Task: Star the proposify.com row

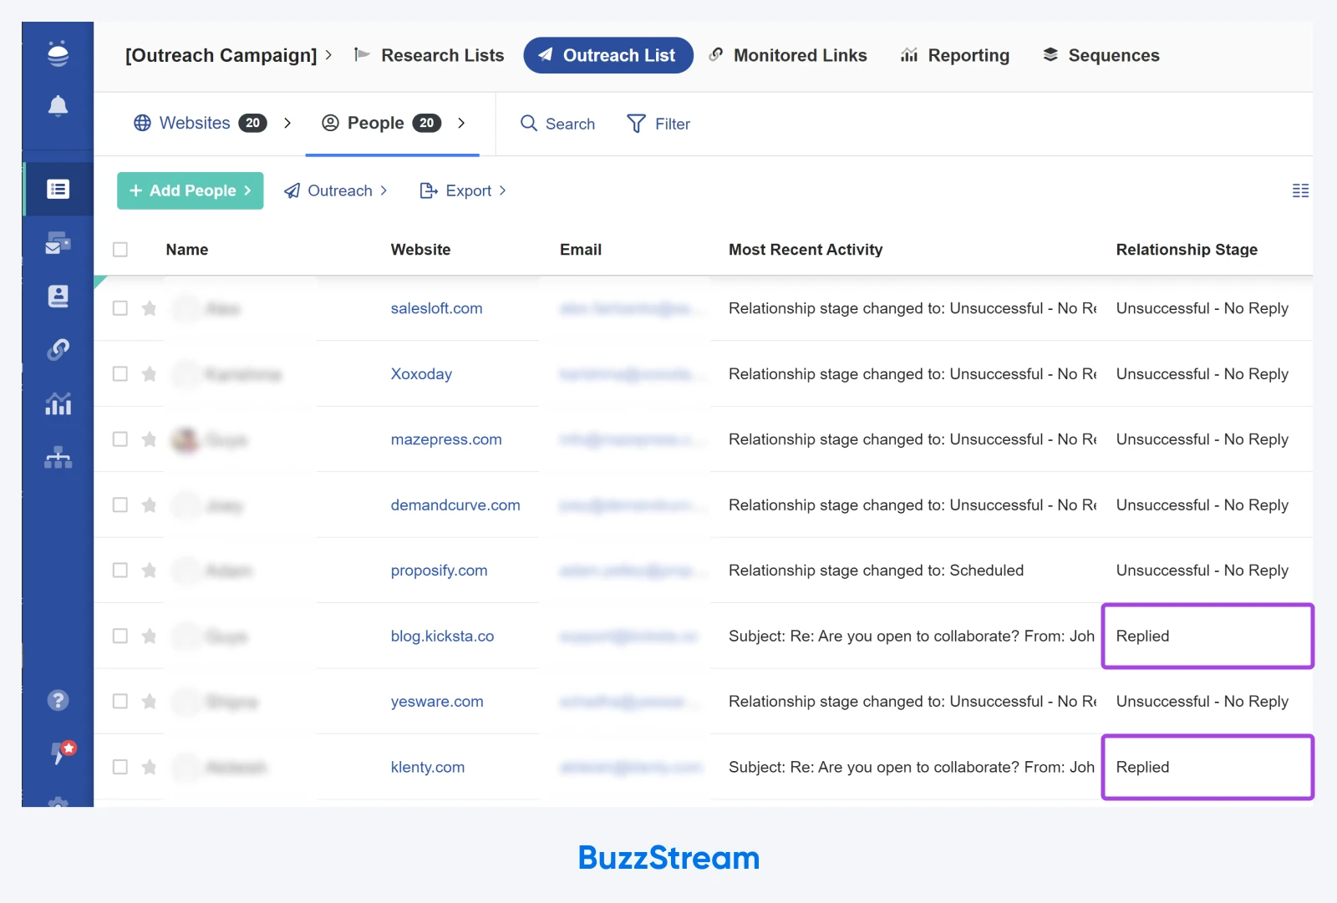Action: coord(149,571)
